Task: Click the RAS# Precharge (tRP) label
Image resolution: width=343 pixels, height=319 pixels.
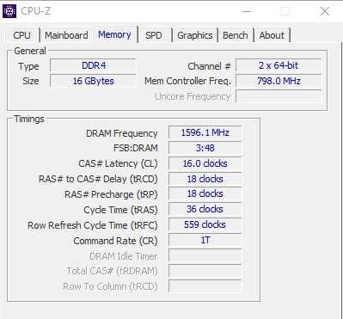Action: (x=111, y=194)
